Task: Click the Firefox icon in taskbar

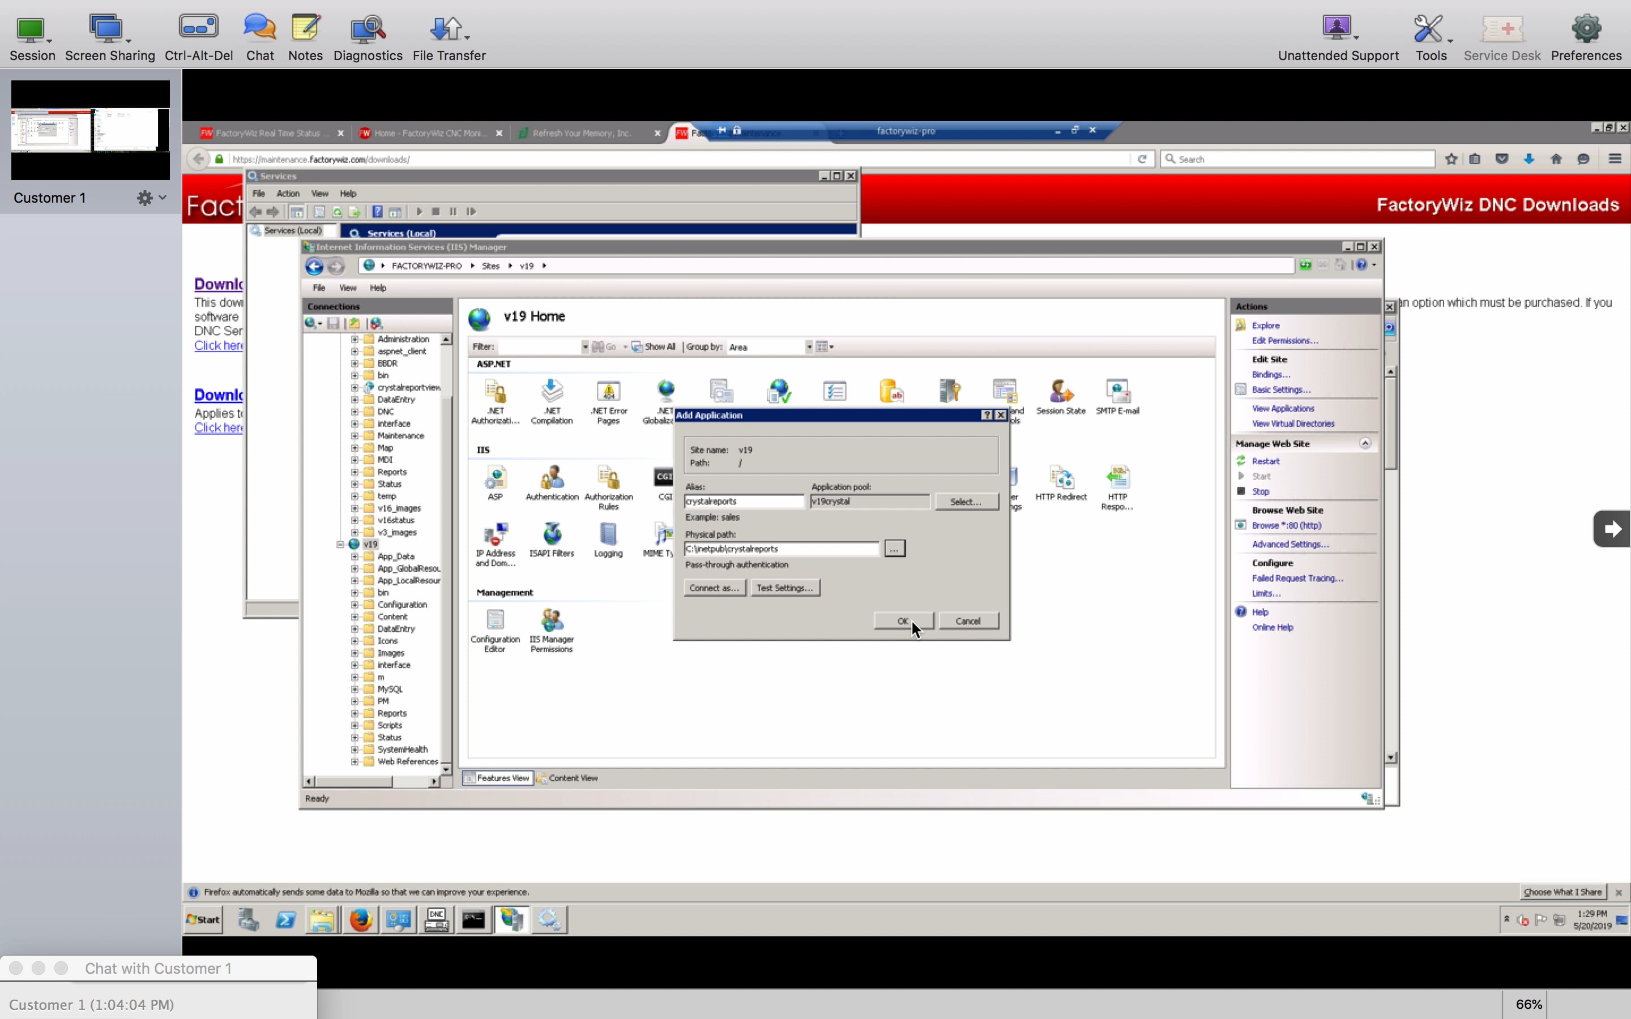Action: 361,919
